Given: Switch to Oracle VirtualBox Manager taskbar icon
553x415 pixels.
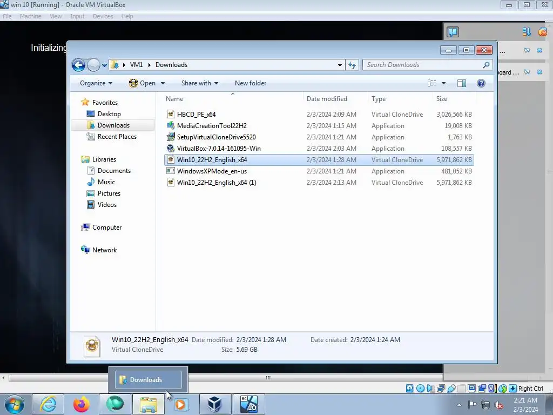Looking at the screenshot, I should [215, 404].
